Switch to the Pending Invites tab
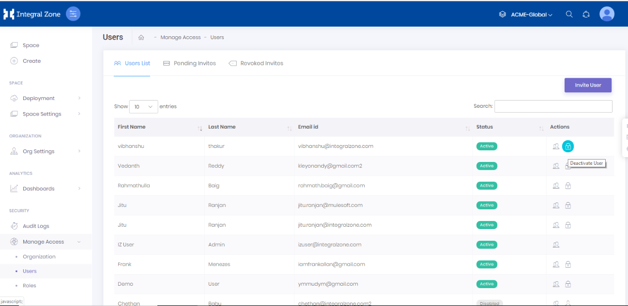The width and height of the screenshot is (628, 306). coord(190,63)
